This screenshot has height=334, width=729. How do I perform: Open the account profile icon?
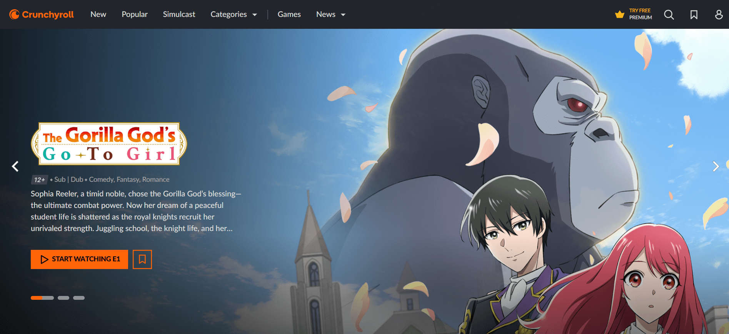click(x=719, y=15)
